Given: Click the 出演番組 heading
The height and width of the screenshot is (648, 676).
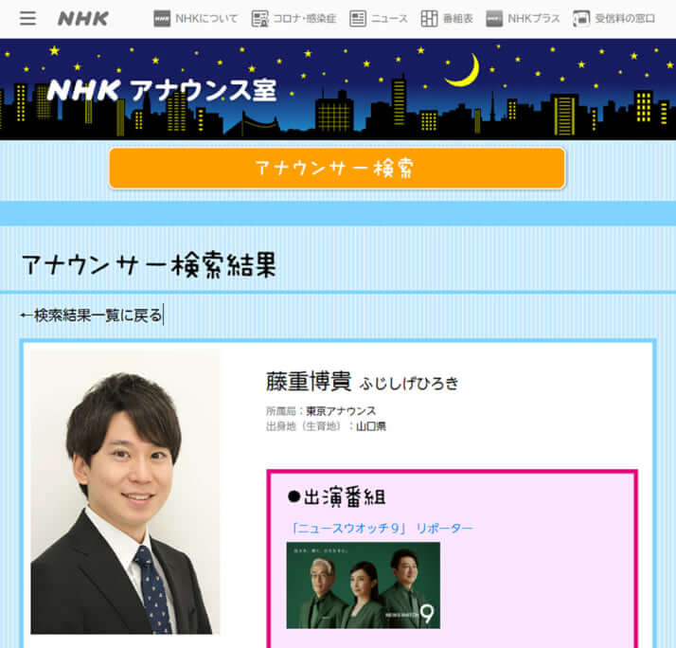Looking at the screenshot, I should point(337,496).
